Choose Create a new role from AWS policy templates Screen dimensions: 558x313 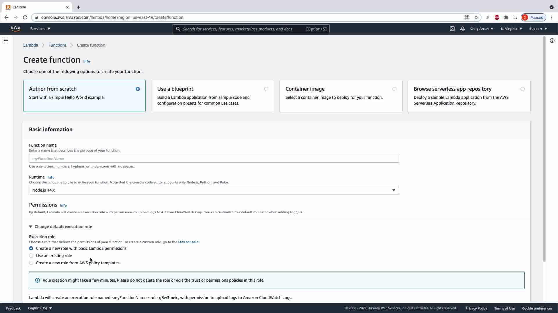tap(31, 263)
